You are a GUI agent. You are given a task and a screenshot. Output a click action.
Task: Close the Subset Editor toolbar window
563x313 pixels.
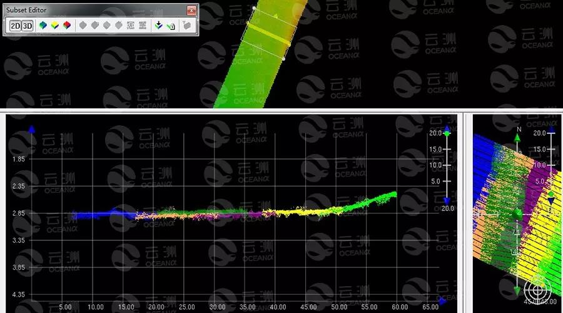(x=192, y=10)
